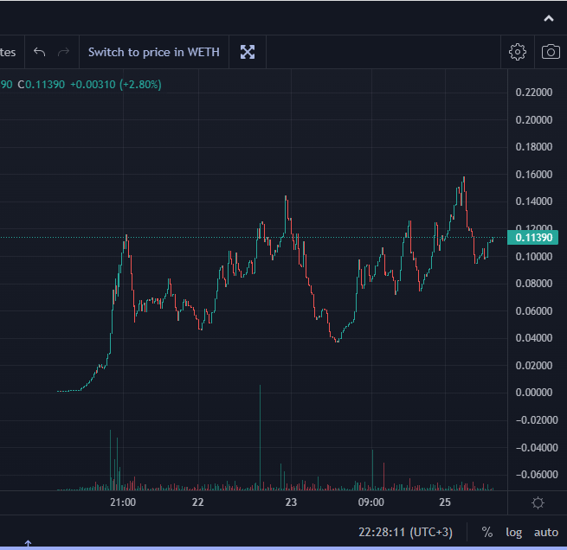
Task: Click the current price label 0.11390
Action: (533, 238)
